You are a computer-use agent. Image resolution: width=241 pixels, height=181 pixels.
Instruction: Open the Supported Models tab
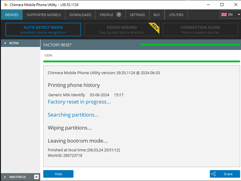coord(44,15)
